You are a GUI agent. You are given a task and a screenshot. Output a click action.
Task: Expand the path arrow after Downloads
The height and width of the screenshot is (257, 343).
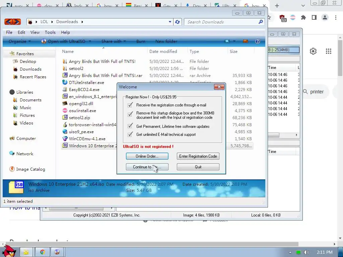(82, 22)
